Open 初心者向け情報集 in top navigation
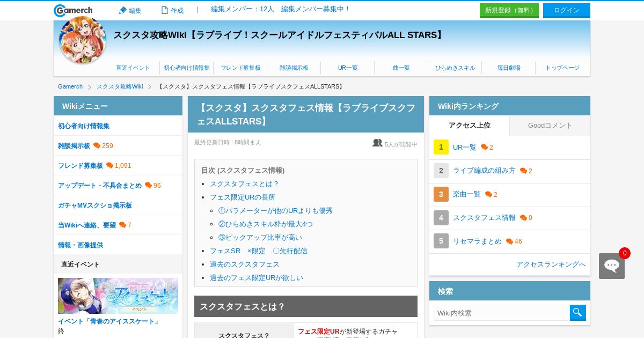The height and width of the screenshot is (338, 644). [187, 68]
